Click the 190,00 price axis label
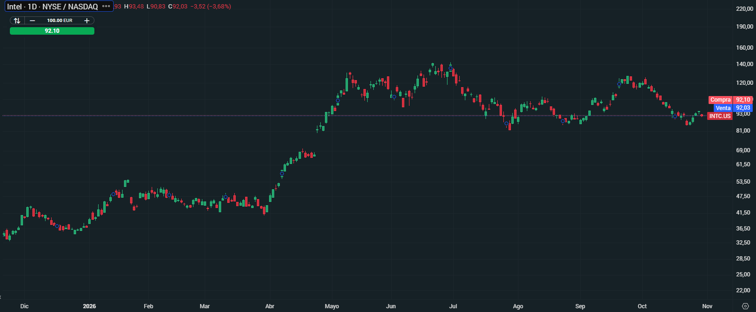The width and height of the screenshot is (756, 312). (745, 27)
